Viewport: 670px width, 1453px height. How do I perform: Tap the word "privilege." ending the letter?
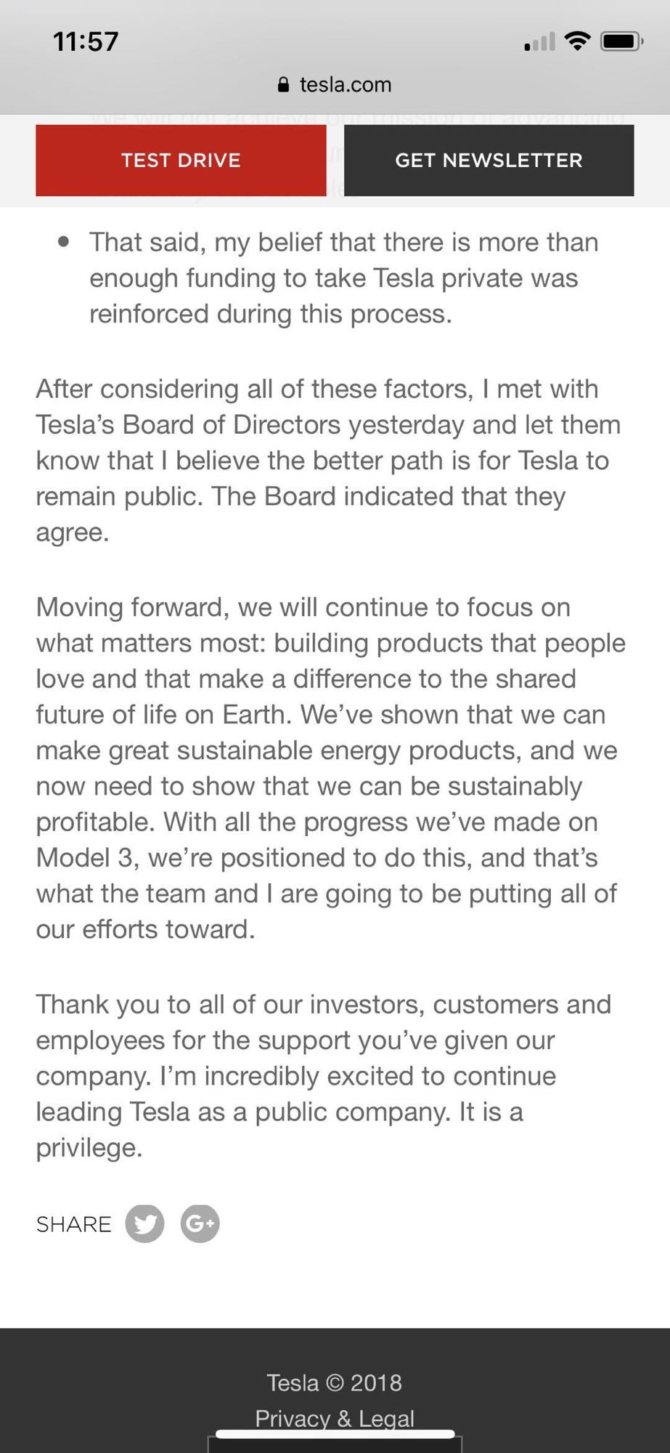pos(89,1148)
